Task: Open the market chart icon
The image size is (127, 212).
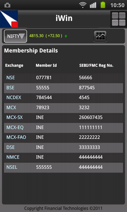Action: pos(100,36)
